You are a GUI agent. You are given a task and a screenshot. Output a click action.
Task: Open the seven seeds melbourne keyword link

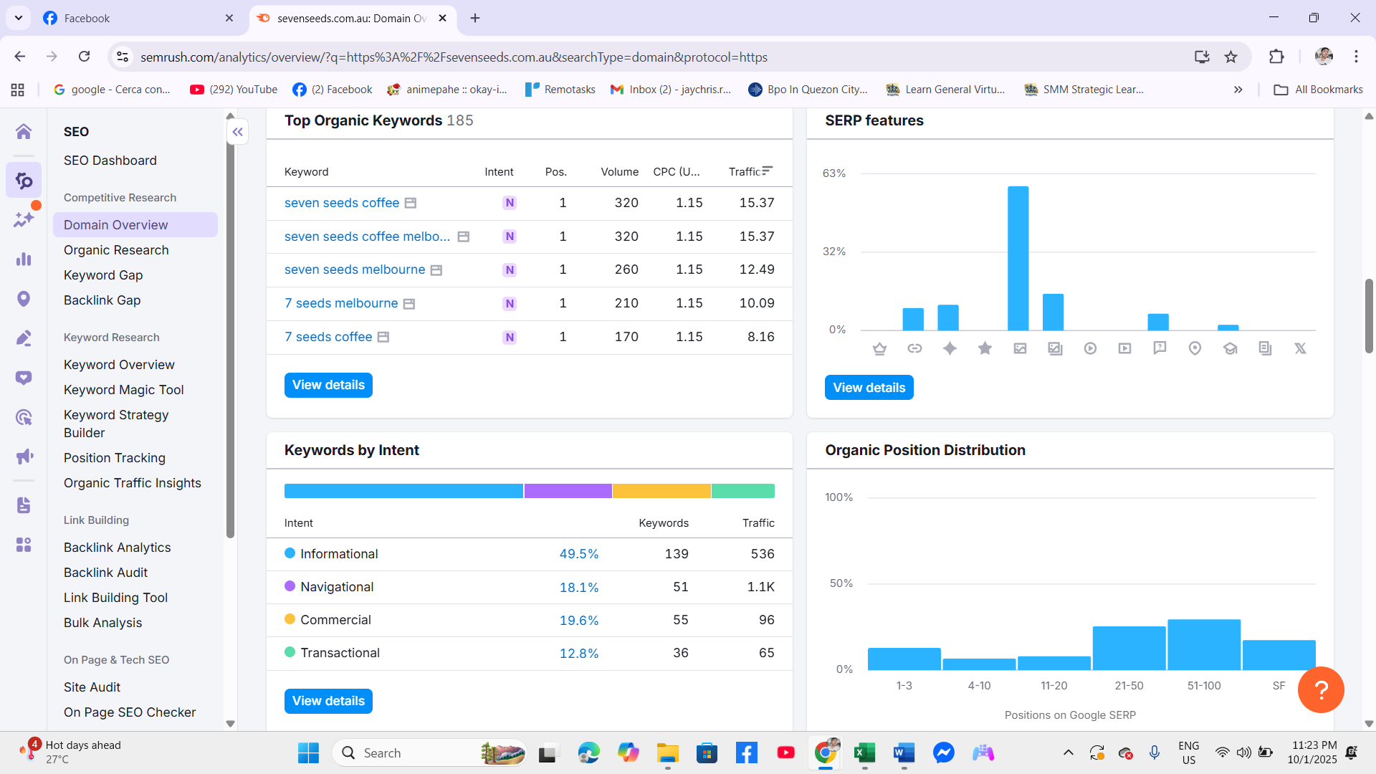(x=355, y=269)
